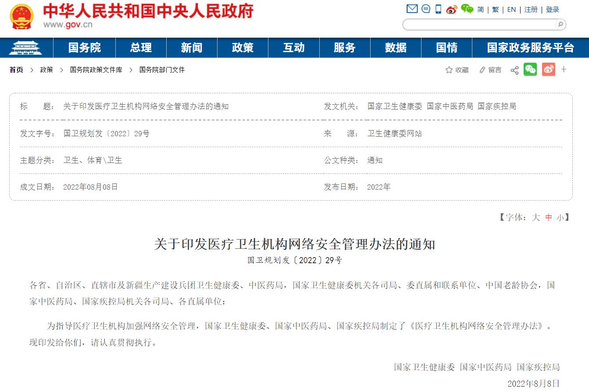Share the article to Weibo
Image resolution: width=589 pixels, height=392 pixels.
pyautogui.click(x=548, y=69)
